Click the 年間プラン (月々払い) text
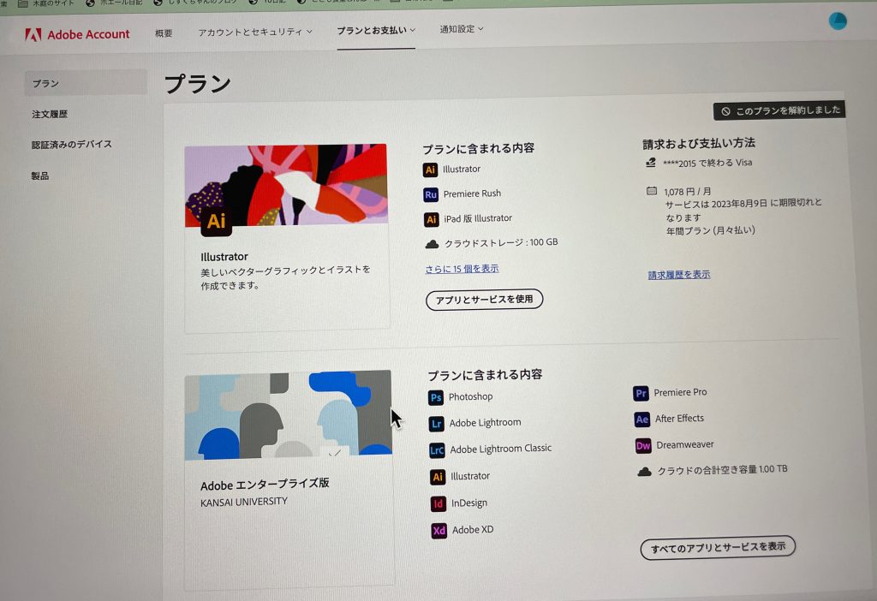 [710, 230]
